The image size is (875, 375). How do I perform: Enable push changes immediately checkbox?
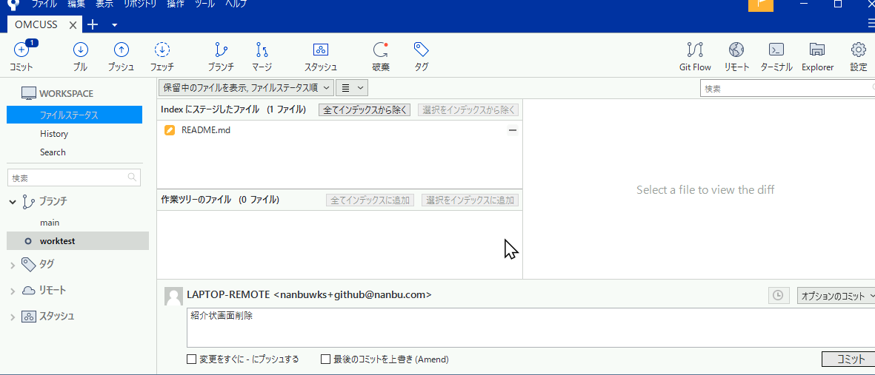click(x=191, y=359)
